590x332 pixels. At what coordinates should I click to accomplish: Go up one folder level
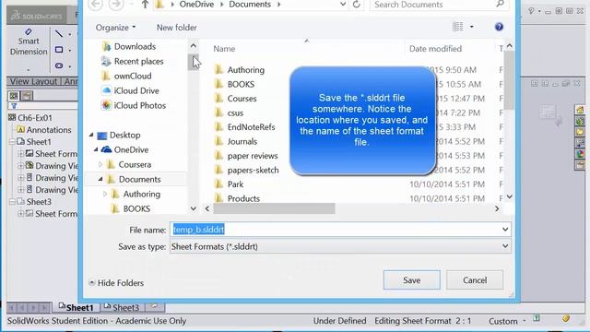(145, 5)
